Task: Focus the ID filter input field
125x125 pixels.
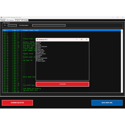Action: [12, 25]
